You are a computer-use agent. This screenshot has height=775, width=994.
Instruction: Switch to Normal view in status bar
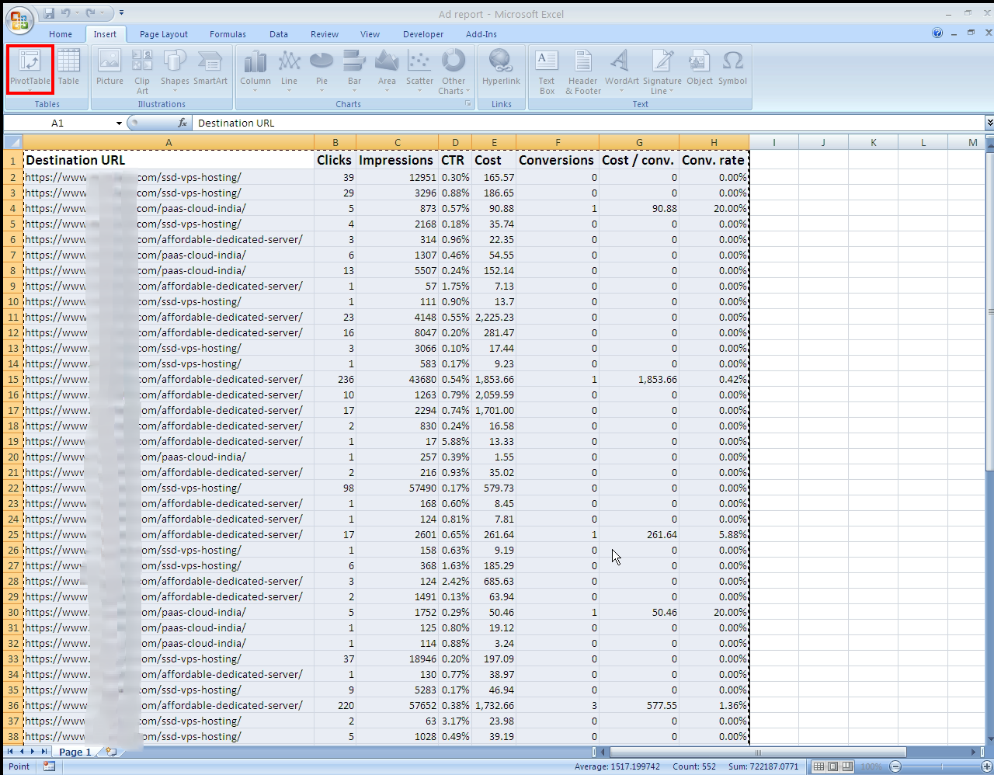click(818, 766)
